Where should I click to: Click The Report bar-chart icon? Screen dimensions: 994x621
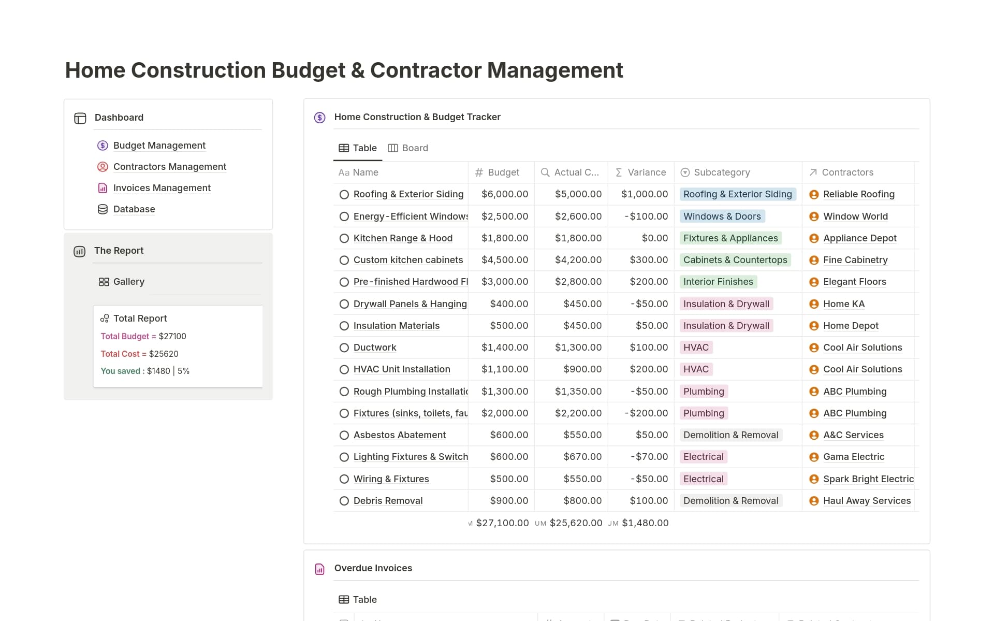(79, 251)
